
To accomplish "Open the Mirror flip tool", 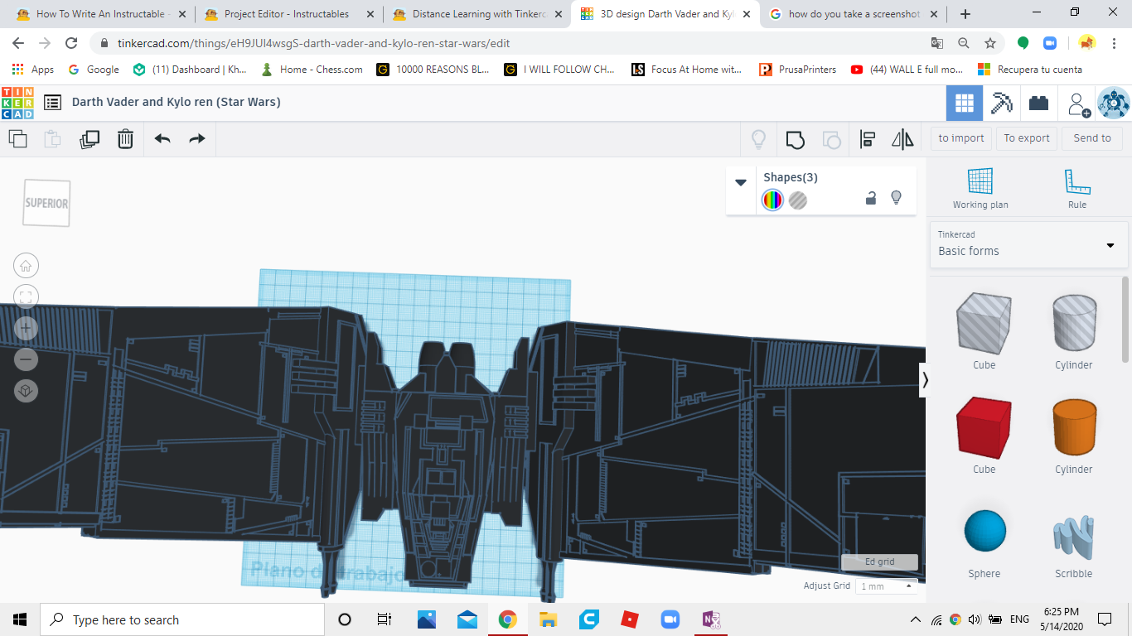I will coord(902,139).
